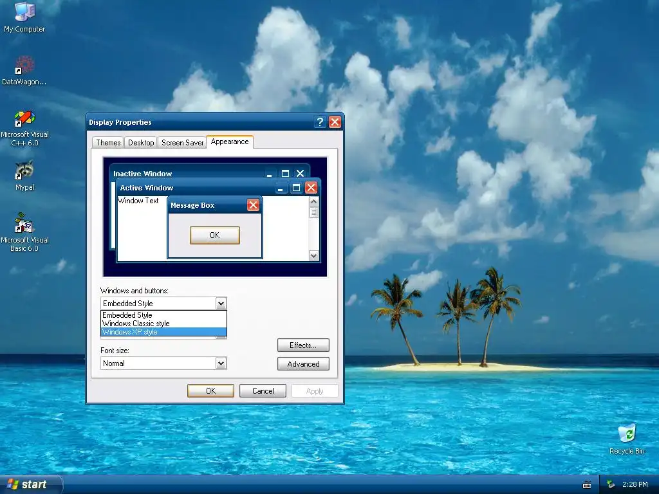Click the Display Properties help question-mark button
659x494 pixels.
point(320,122)
